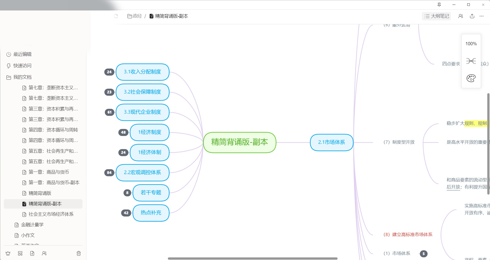Image resolution: width=490 pixels, height=260 pixels.
Task: Click the crown premium icon
Action: 8,253
